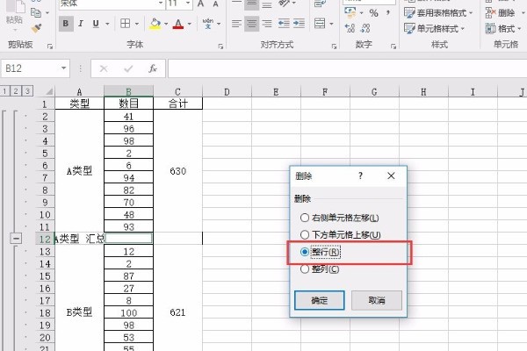Choose the entire column radio option
Screen dimensions: 527x351
coord(305,269)
